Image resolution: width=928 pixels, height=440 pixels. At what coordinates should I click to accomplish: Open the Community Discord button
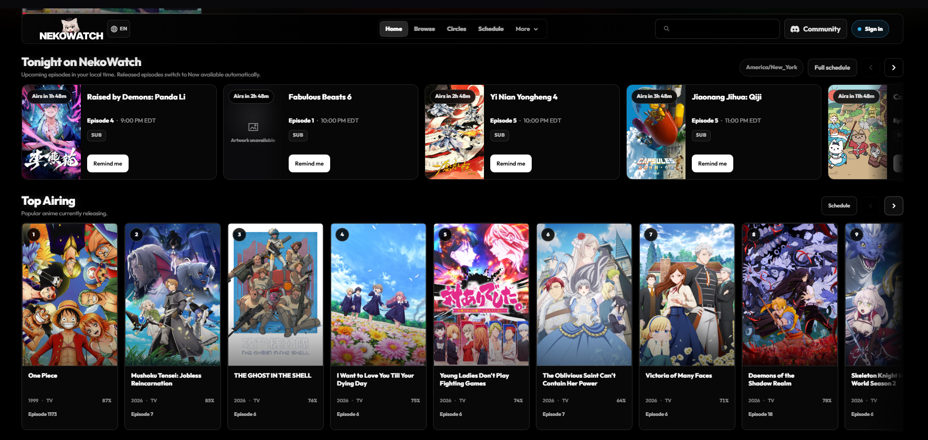click(816, 29)
